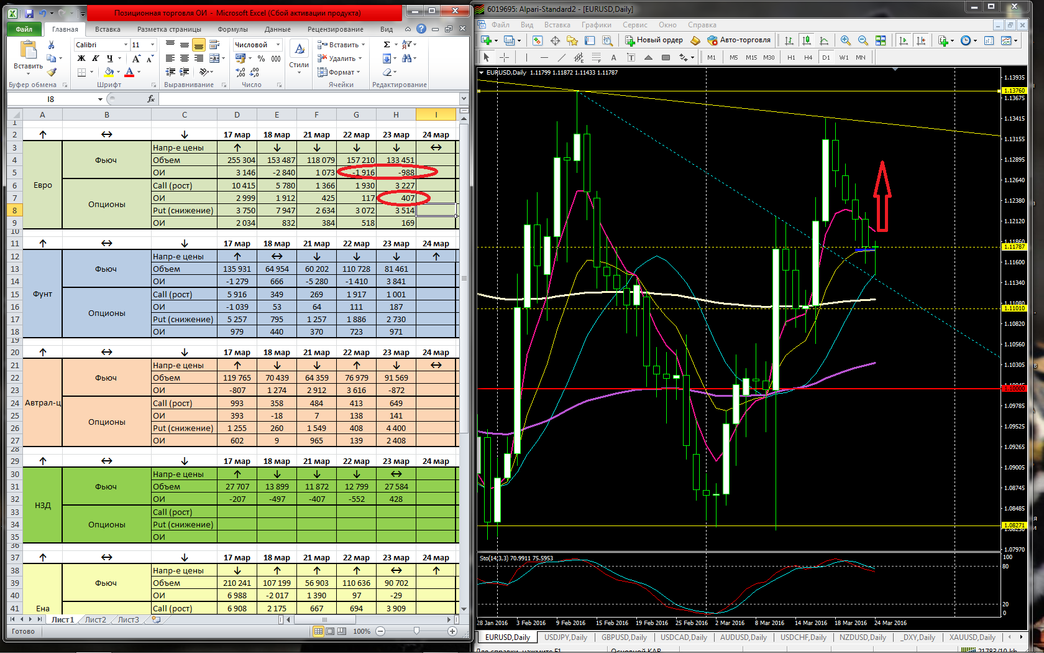The height and width of the screenshot is (653, 1044).
Task: Select the line chart type icon
Action: [824, 40]
